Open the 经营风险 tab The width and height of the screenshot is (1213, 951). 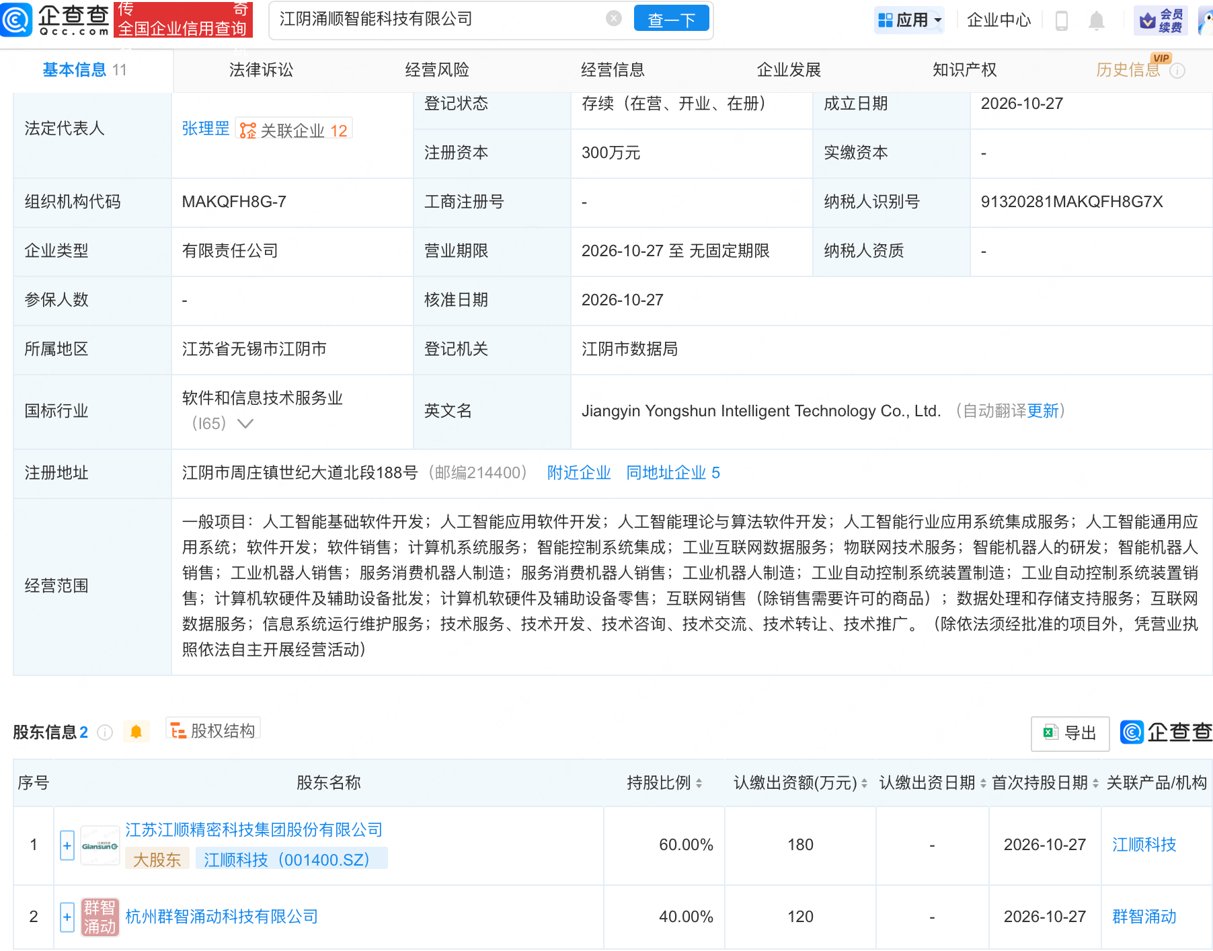tap(437, 70)
